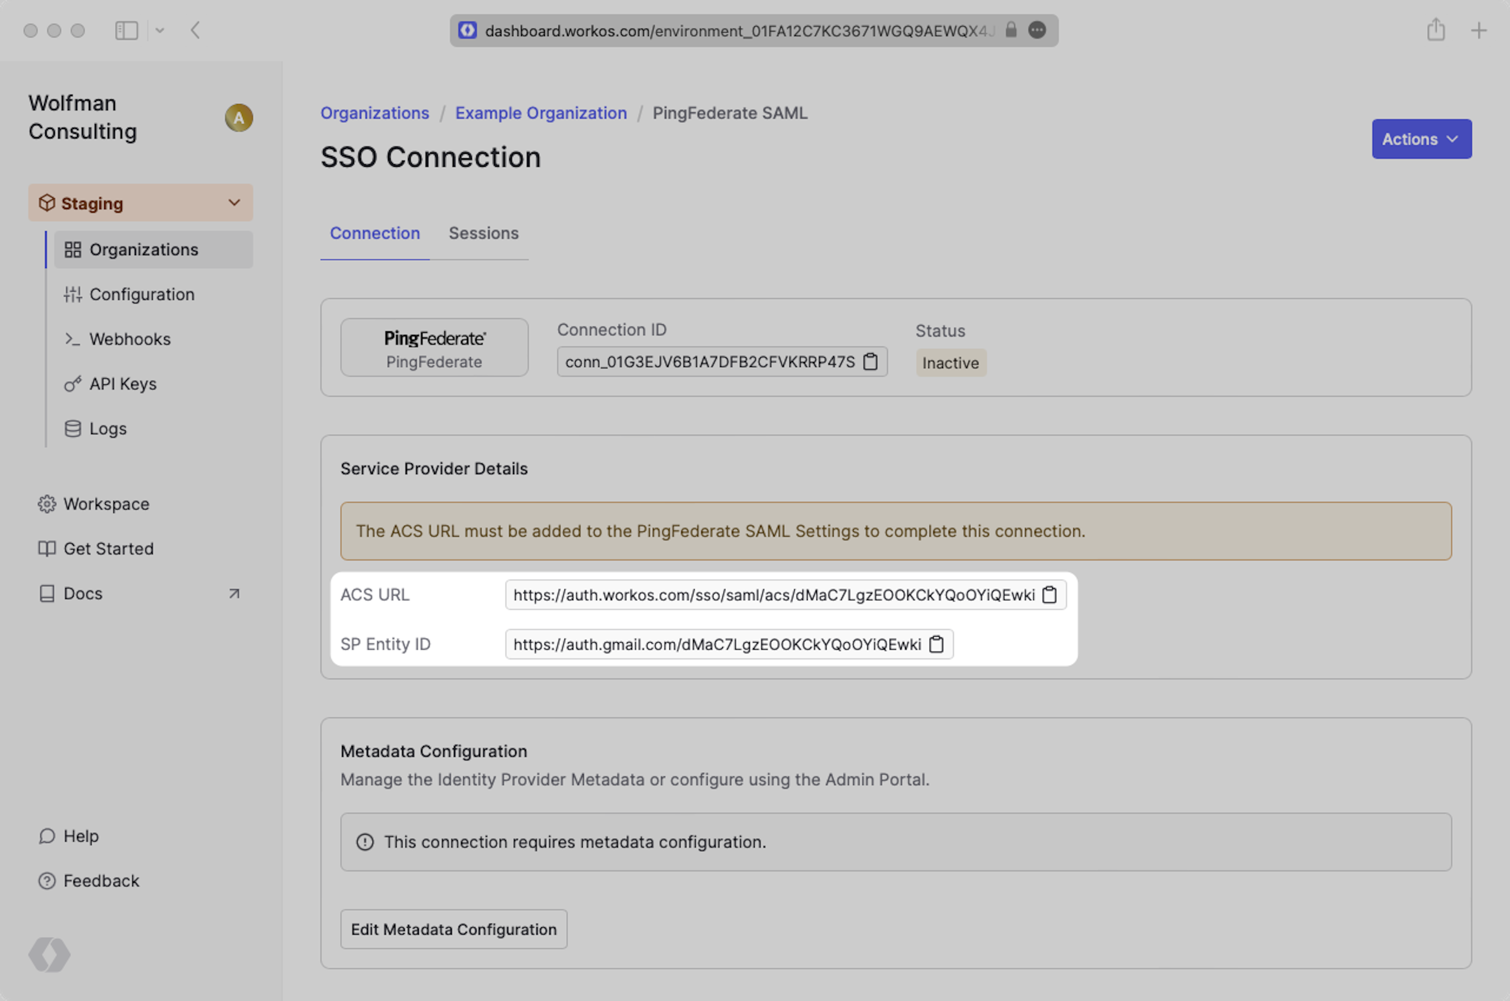
Task: Go back with browser back arrow
Action: 195,30
